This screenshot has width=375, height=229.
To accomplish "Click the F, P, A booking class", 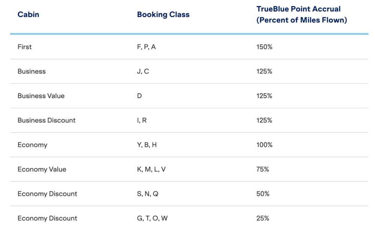I will pyautogui.click(x=146, y=47).
